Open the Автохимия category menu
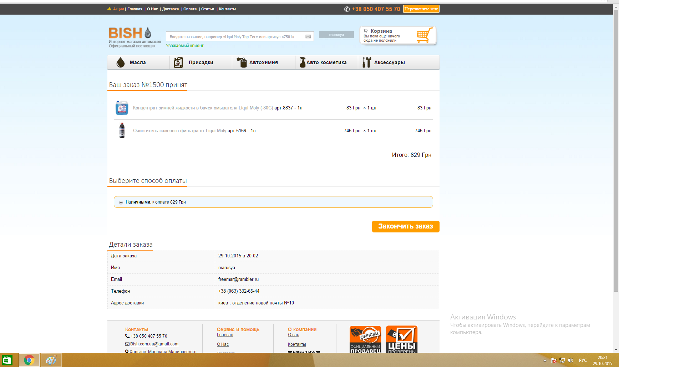Viewport: 685px width, 385px height. click(263, 62)
